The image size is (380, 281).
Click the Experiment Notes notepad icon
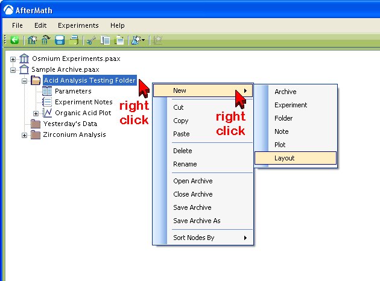coord(47,102)
